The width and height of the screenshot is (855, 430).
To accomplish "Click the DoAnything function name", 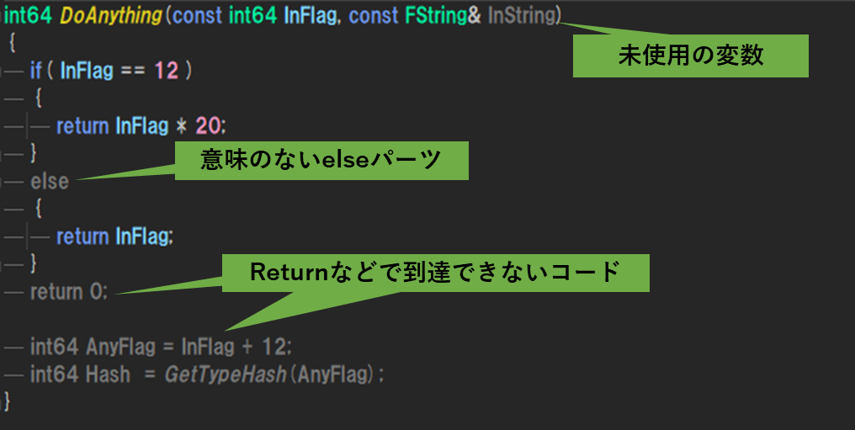I will pyautogui.click(x=111, y=15).
